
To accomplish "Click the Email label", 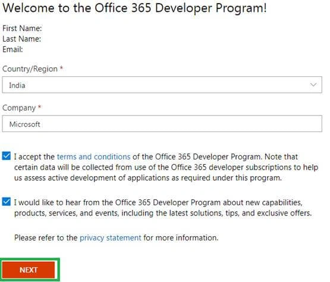I will pos(12,49).
